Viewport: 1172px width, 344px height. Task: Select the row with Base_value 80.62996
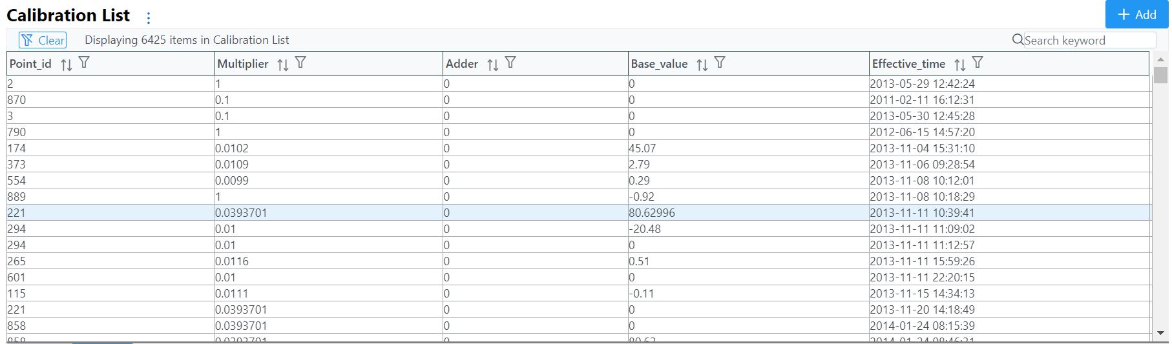click(x=651, y=213)
